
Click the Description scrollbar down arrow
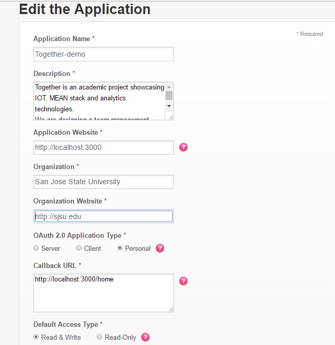pyautogui.click(x=169, y=106)
